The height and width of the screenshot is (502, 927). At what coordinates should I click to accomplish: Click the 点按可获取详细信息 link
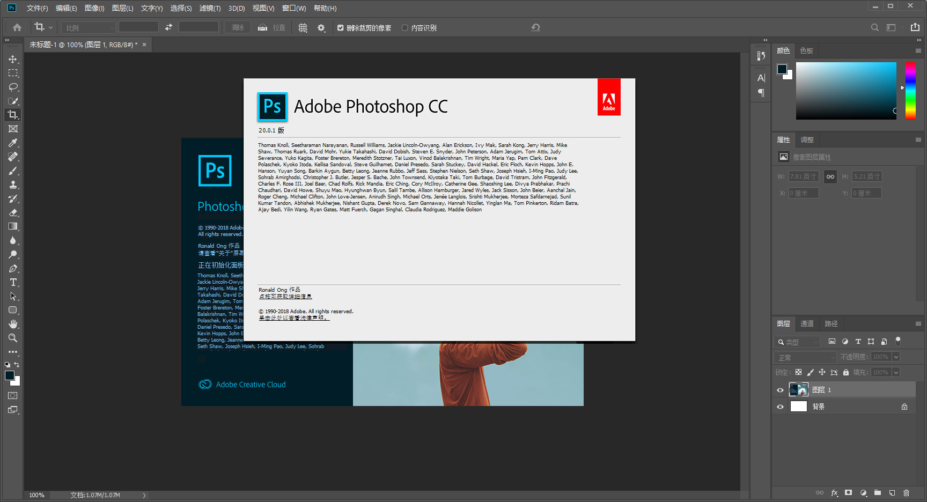pyautogui.click(x=285, y=296)
